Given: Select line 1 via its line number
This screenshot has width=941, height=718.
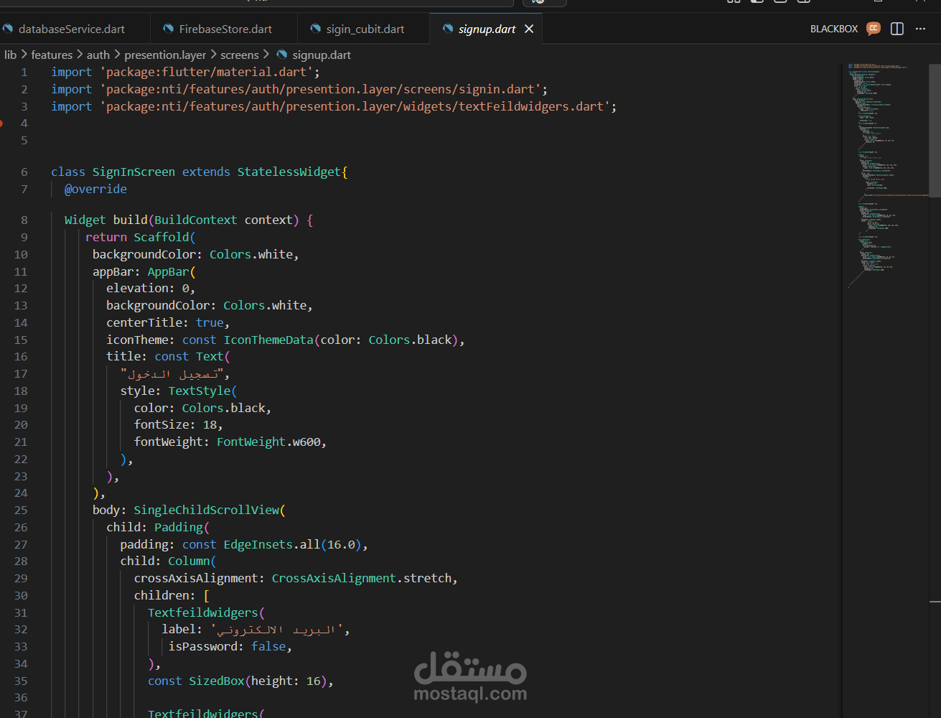Looking at the screenshot, I should point(24,73).
